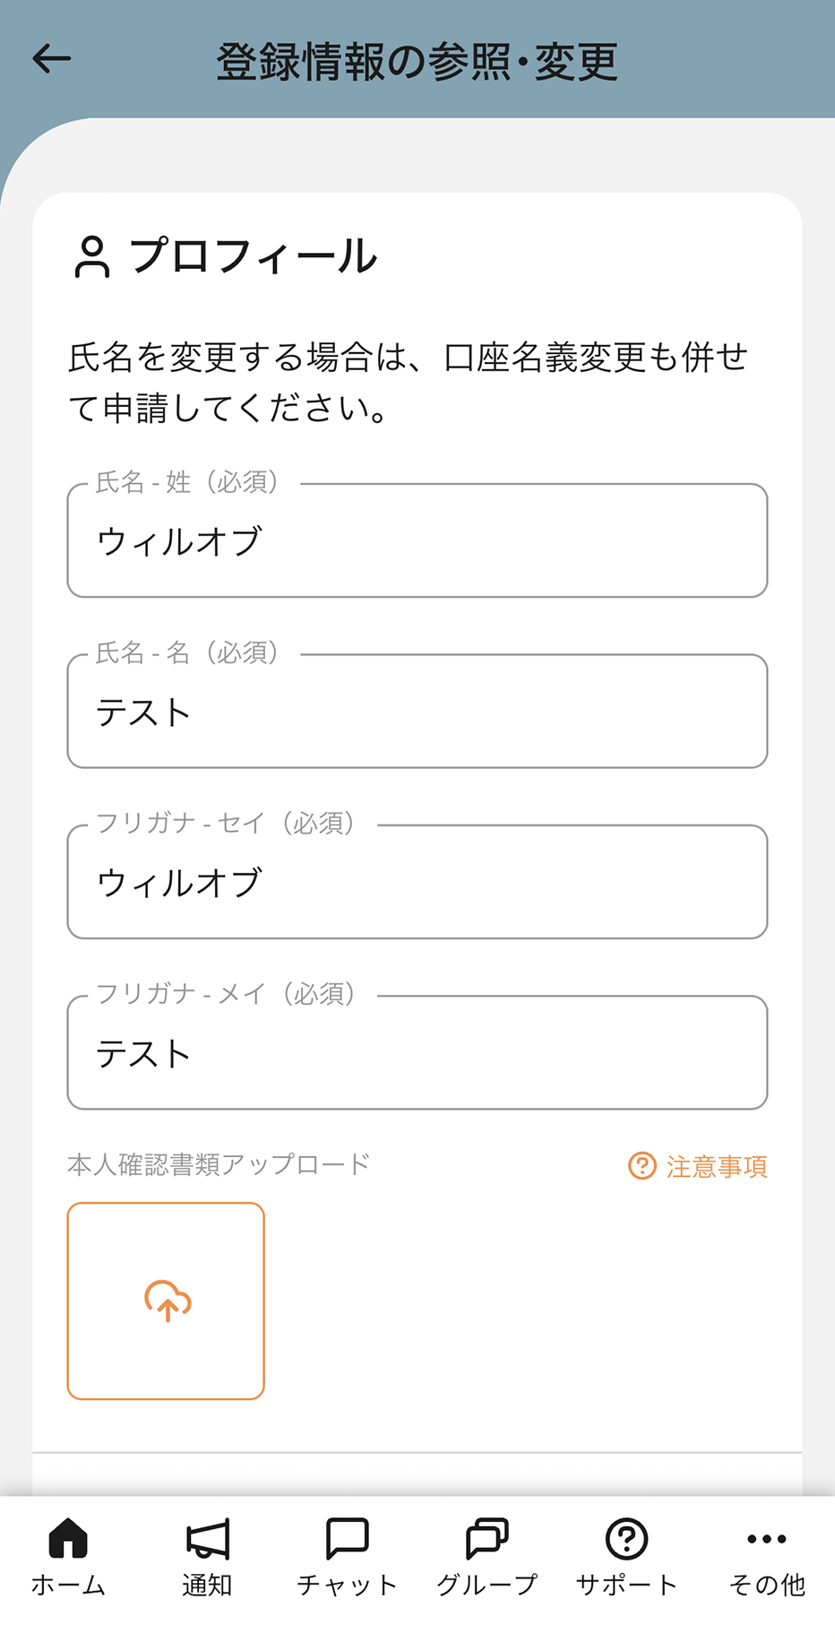The image size is (835, 1642).
Task: Tap the house icon in bottom bar
Action: tap(68, 1538)
